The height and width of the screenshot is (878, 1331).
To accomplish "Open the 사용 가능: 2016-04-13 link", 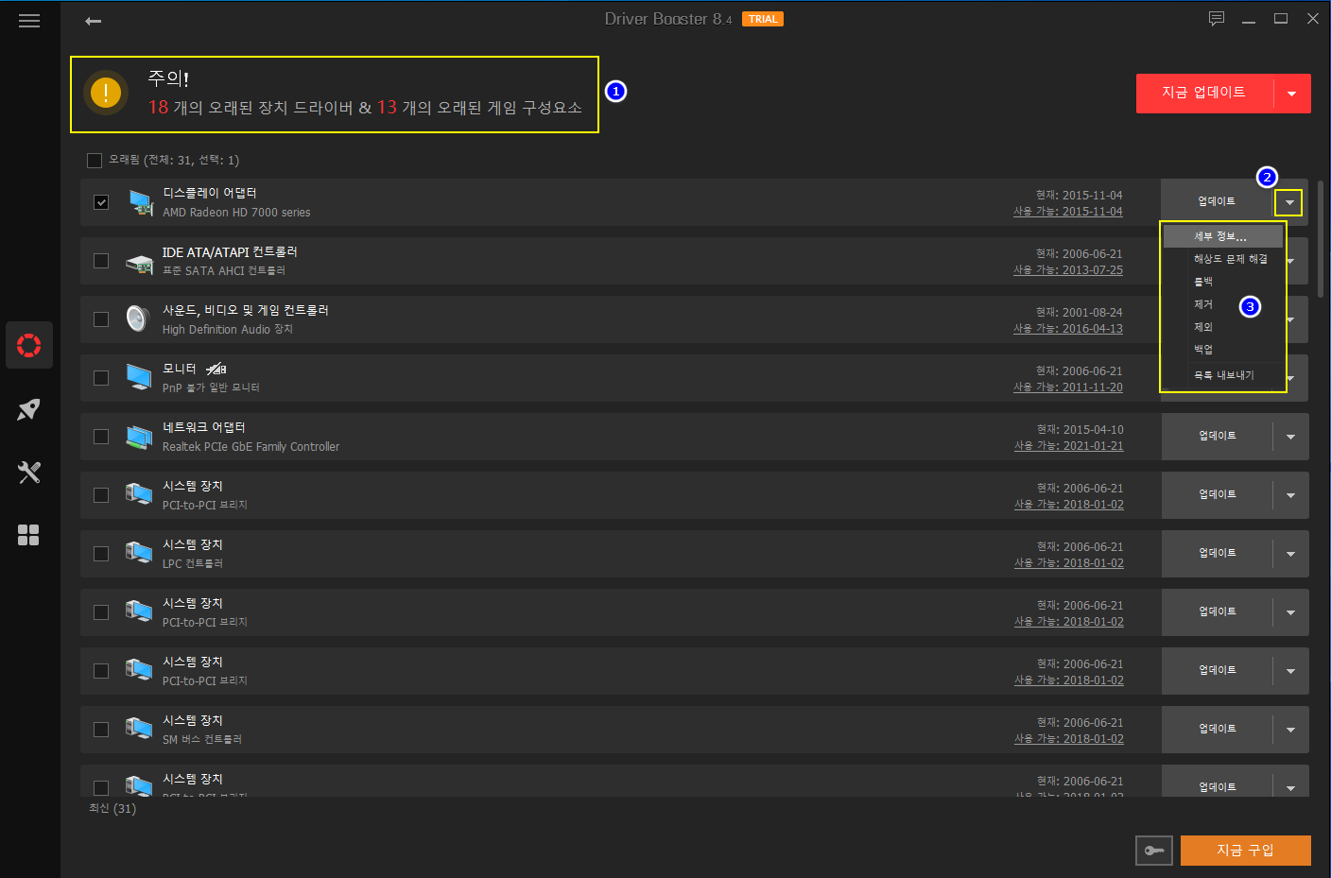I will (x=1068, y=329).
